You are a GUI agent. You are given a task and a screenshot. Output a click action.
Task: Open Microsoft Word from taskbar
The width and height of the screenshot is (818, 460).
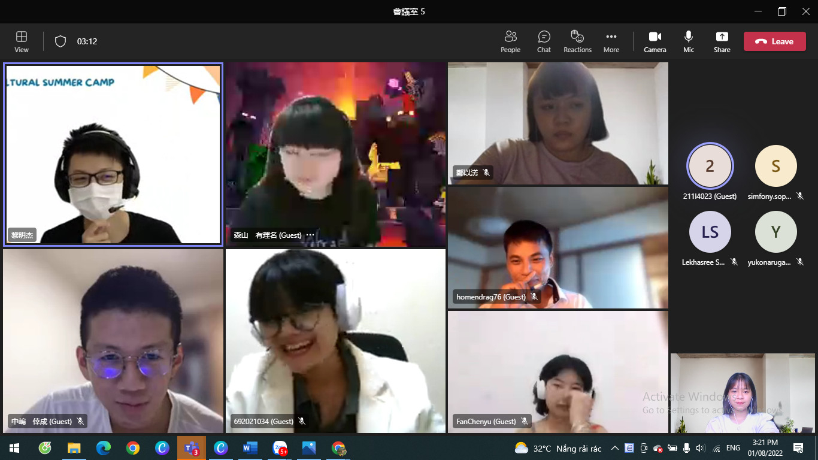[x=250, y=448]
